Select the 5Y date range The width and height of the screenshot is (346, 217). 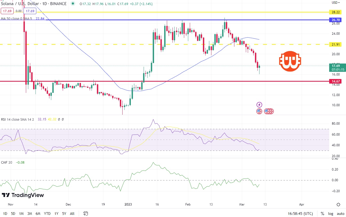[x=64, y=214]
